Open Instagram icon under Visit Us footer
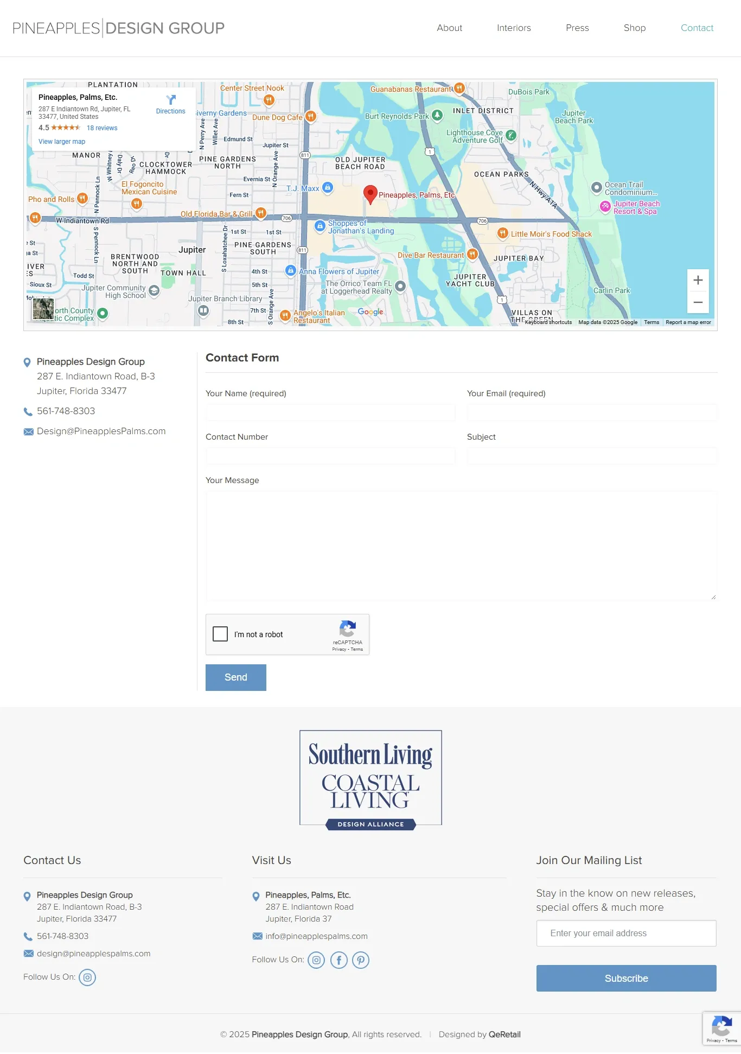Viewport: 741px width, 1054px height. [x=316, y=960]
